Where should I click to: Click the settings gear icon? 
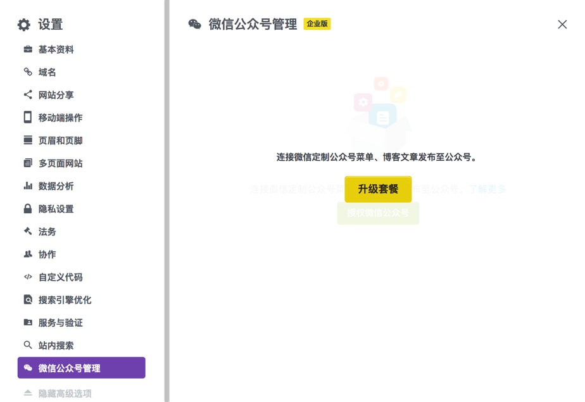[x=24, y=25]
